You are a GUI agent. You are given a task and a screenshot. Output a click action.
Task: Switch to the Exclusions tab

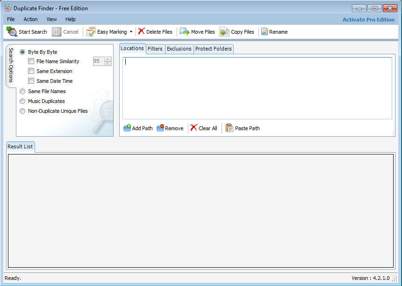(179, 49)
